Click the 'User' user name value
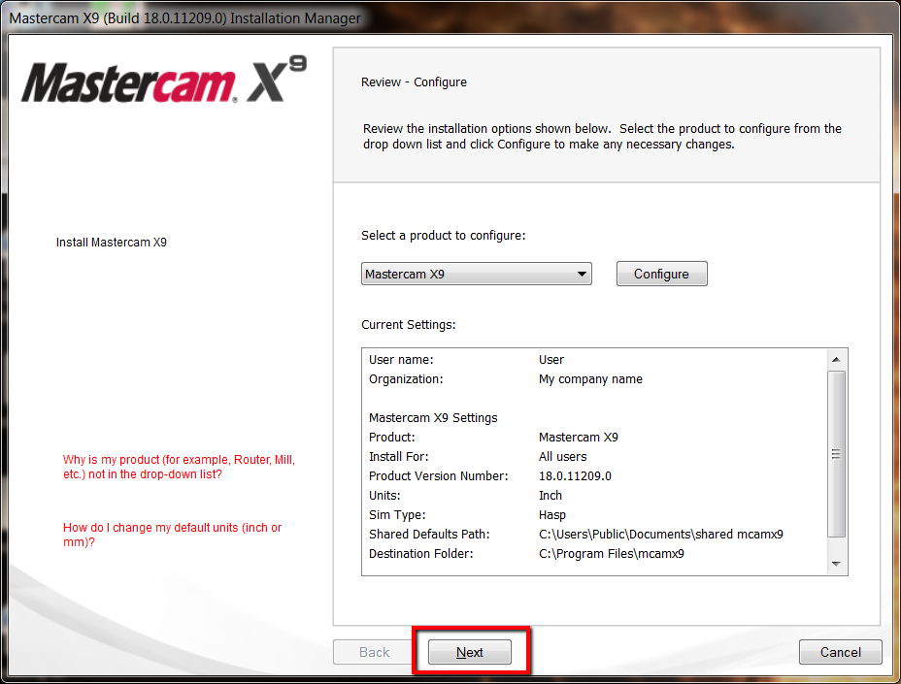 point(551,360)
